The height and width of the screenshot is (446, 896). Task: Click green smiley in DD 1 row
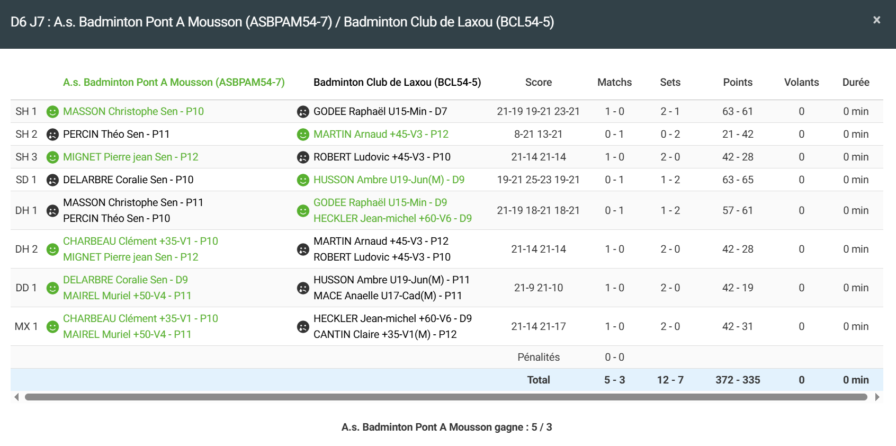52,288
